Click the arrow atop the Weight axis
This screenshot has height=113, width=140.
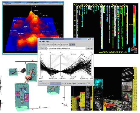71,52
